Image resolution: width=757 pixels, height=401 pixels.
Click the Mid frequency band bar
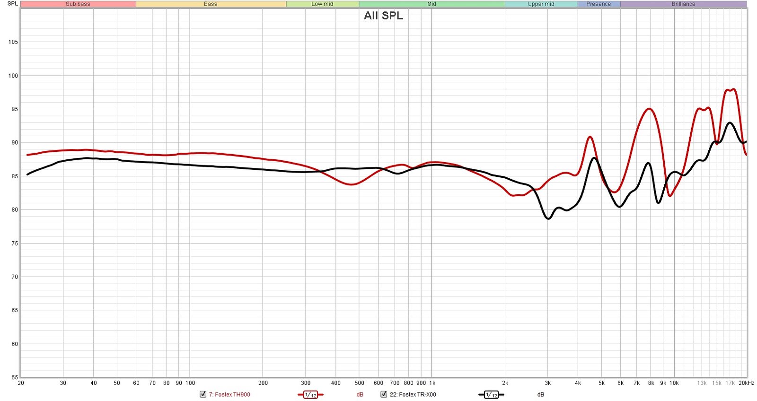(431, 4)
